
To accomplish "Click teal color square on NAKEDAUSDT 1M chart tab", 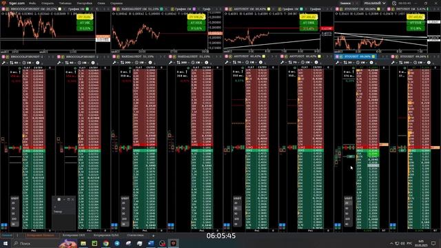I will 161,9.
